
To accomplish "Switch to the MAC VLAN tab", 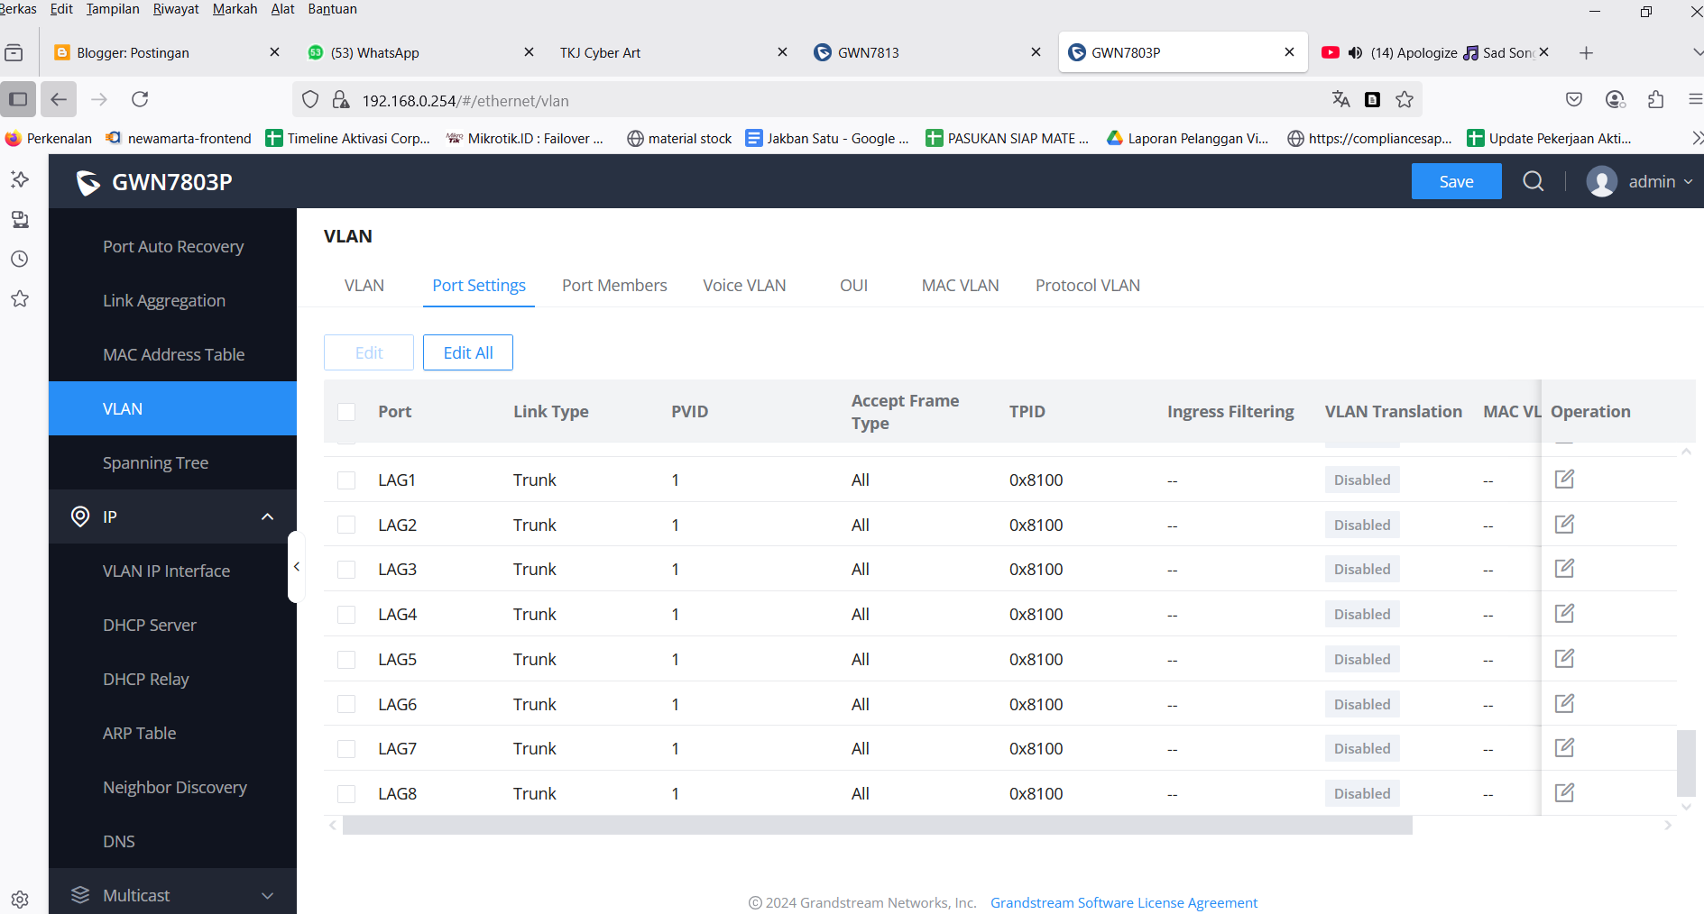I will point(960,286).
